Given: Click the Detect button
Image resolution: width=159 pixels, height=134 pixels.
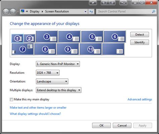Looking at the screenshot, I should coord(140,35).
